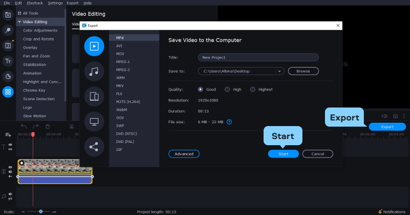
Task: Open Advanced export settings
Action: click(184, 154)
